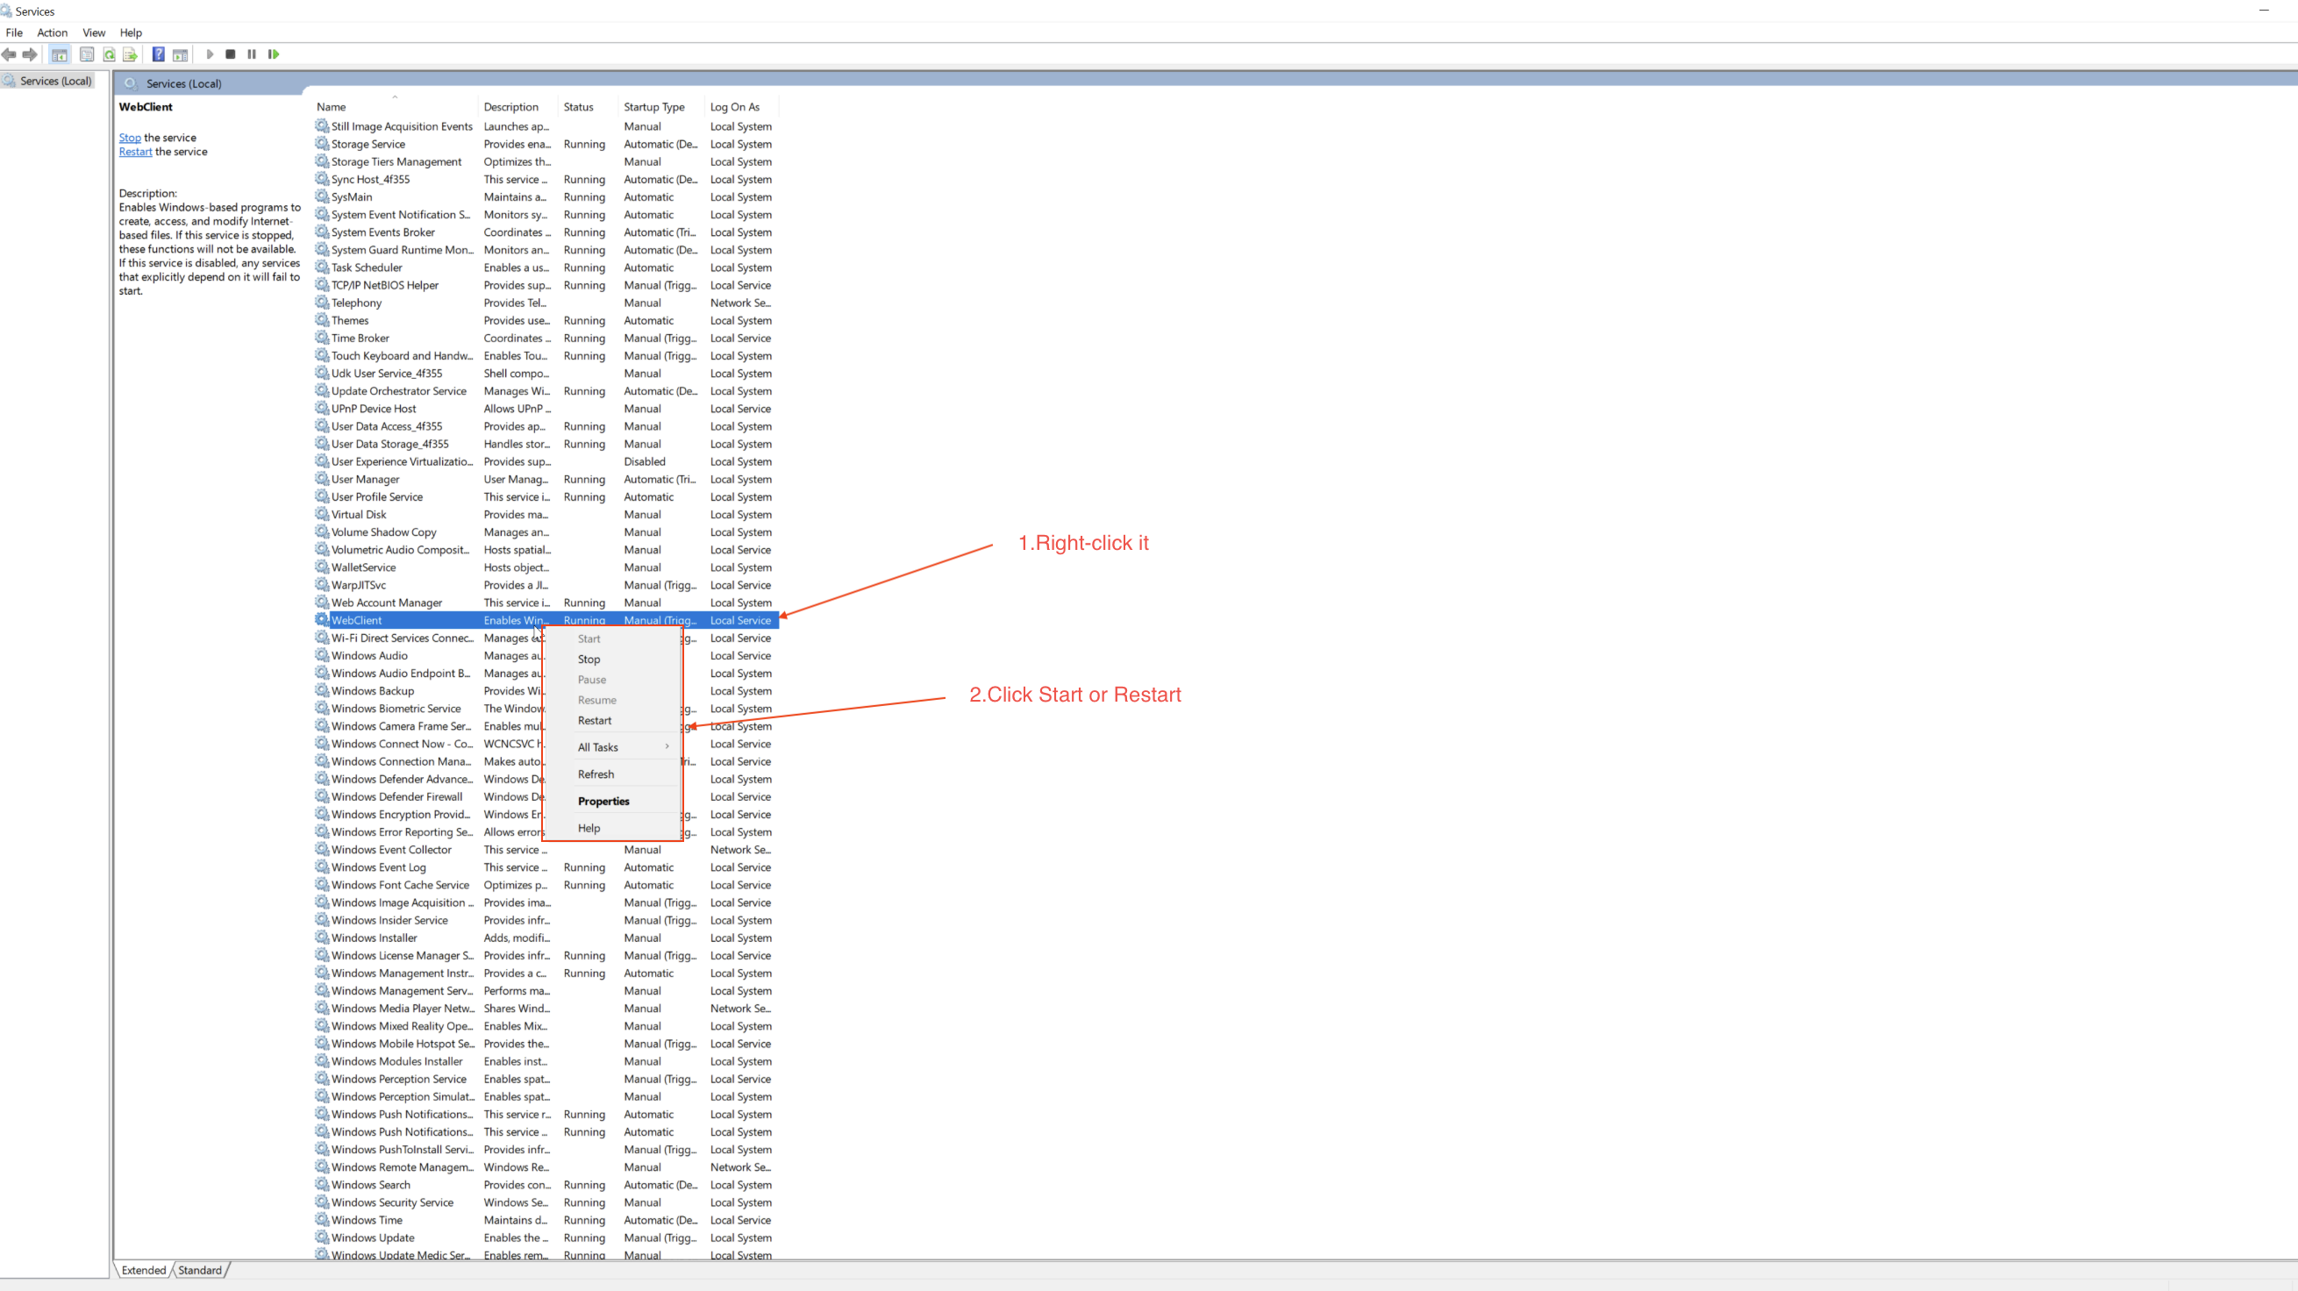
Task: Toggle Show/Hide Console Tree icon
Action: point(60,54)
